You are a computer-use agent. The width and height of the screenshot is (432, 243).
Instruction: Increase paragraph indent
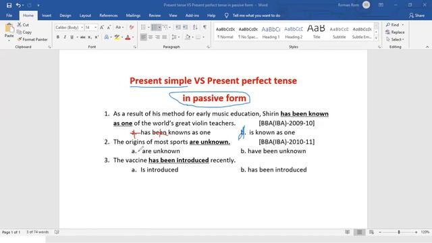(x=185, y=27)
